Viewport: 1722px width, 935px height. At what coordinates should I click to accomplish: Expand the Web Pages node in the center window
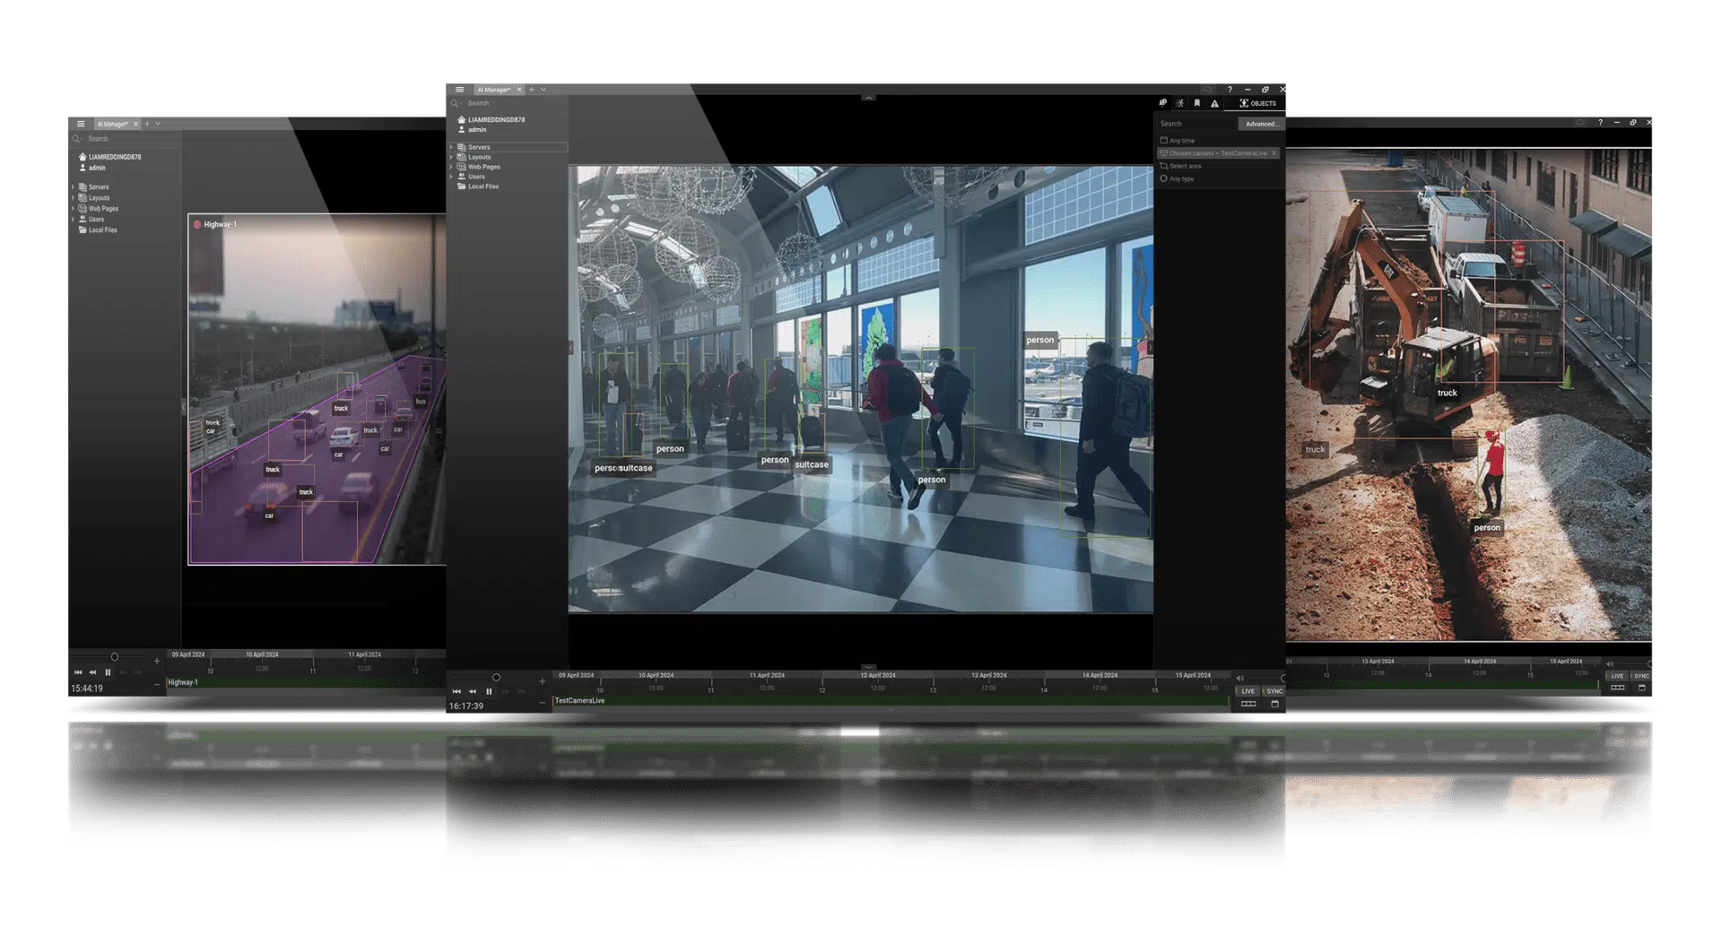pos(451,167)
